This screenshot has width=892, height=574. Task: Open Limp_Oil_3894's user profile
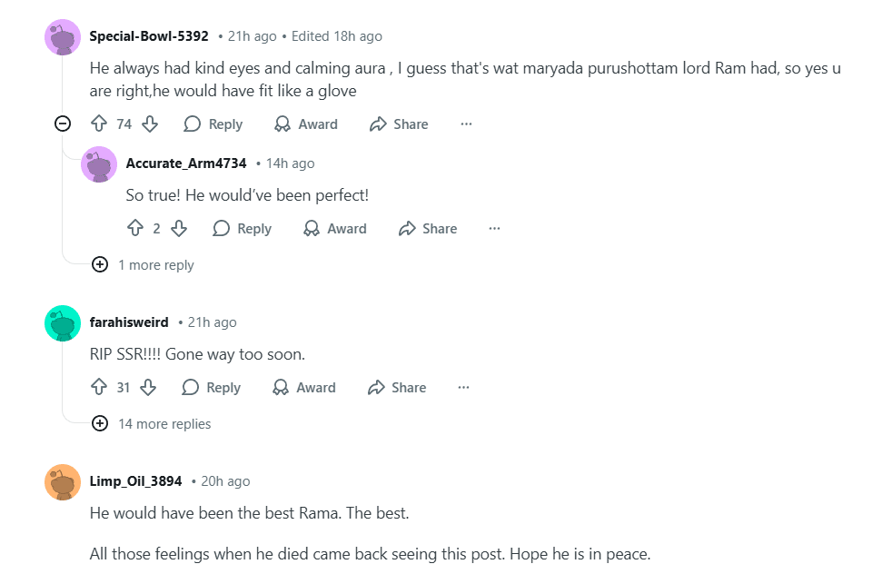coord(136,481)
